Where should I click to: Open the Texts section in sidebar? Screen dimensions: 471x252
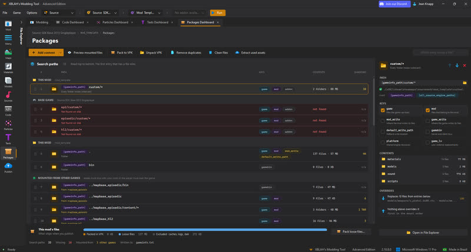click(x=8, y=139)
